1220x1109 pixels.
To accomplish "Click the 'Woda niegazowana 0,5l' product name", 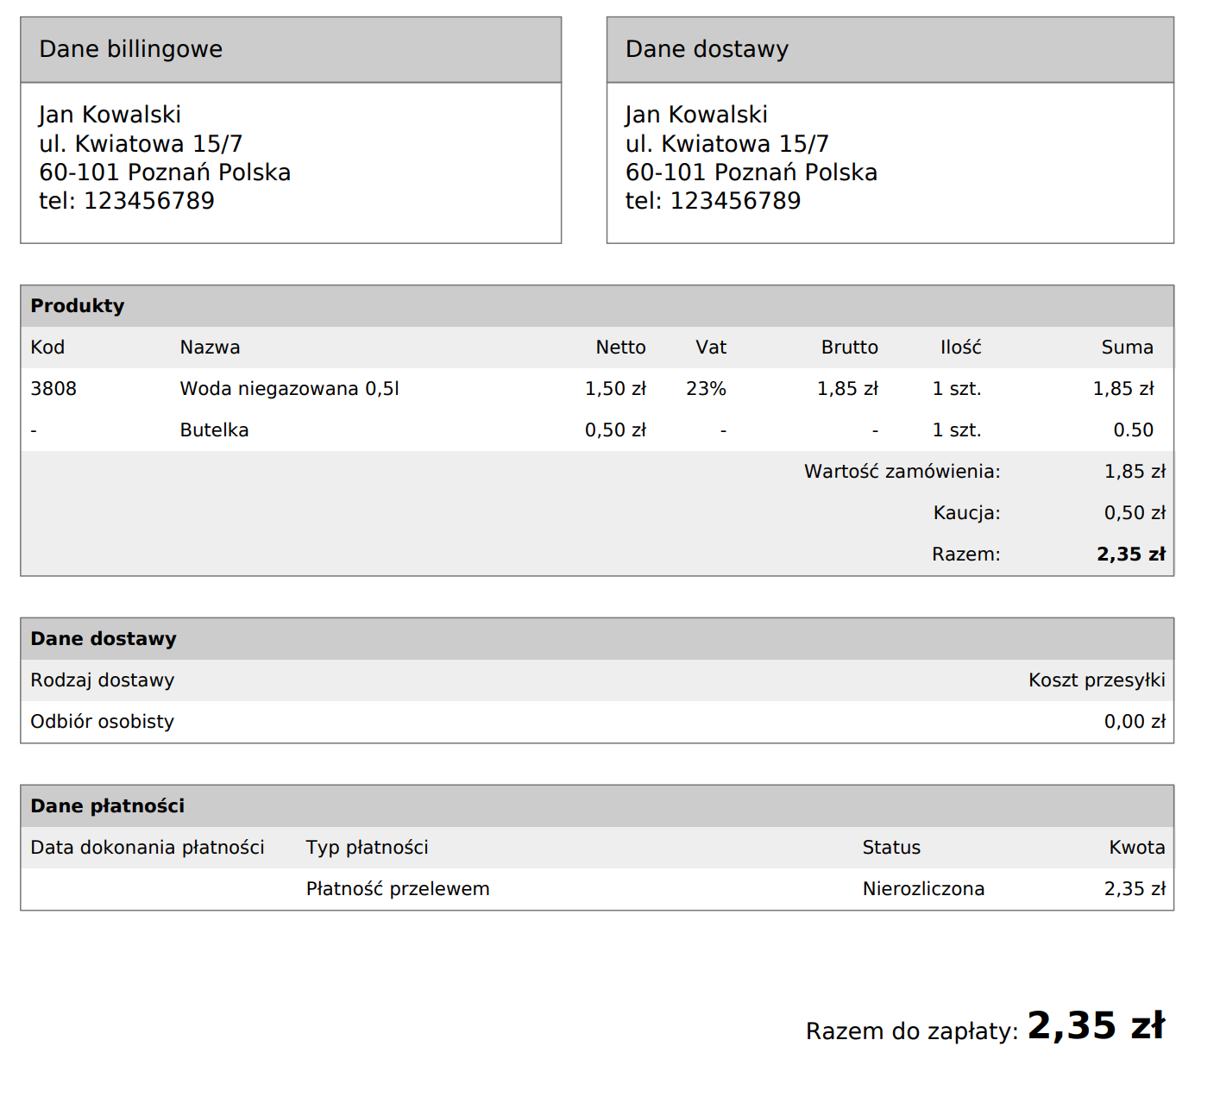I will point(289,389).
